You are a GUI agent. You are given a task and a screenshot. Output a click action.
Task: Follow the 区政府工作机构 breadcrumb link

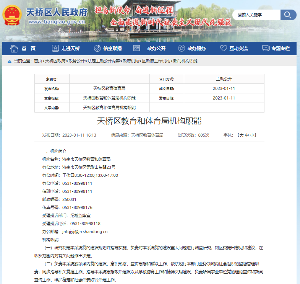[x=156, y=61]
